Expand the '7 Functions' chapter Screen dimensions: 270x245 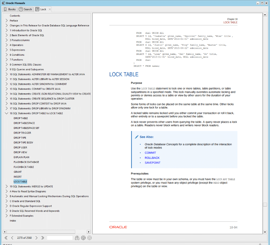[7, 60]
